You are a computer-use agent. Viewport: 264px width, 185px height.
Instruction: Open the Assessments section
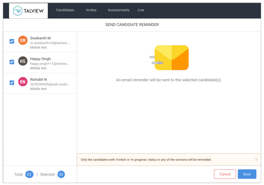(119, 10)
